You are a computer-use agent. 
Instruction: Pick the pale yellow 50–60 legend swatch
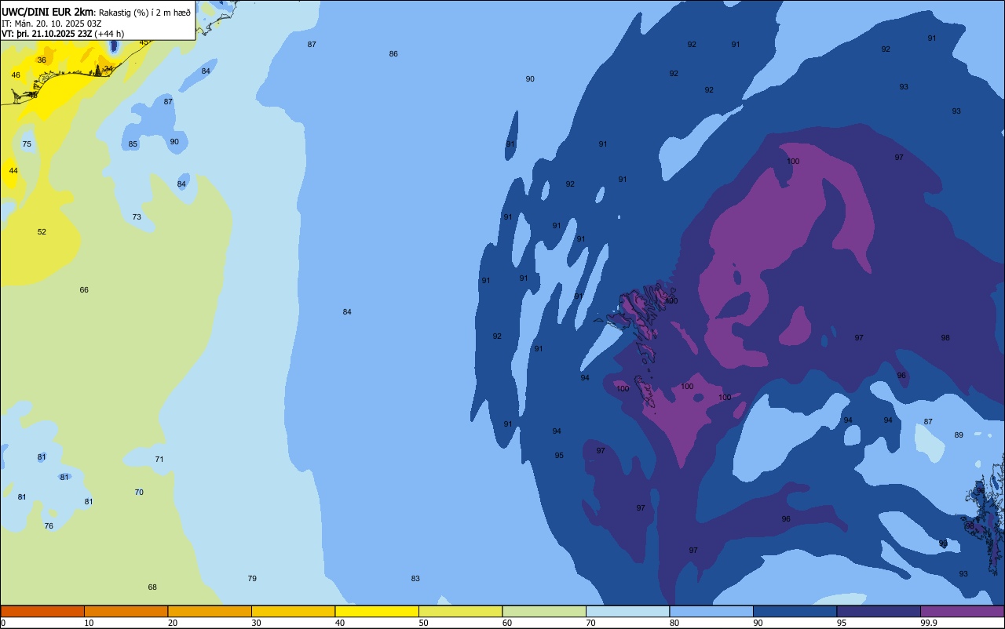(x=460, y=611)
